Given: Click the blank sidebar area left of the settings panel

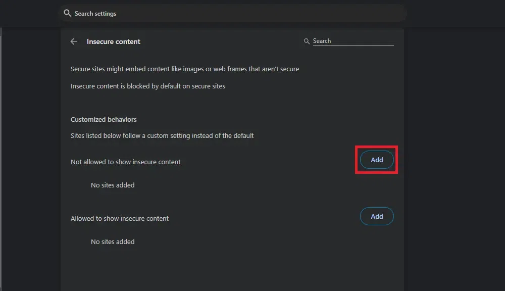Looking at the screenshot, I should [31, 152].
